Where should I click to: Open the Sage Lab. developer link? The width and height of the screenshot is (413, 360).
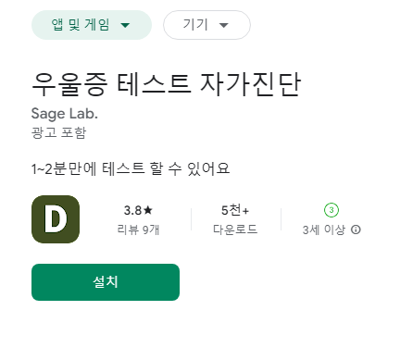click(x=65, y=114)
